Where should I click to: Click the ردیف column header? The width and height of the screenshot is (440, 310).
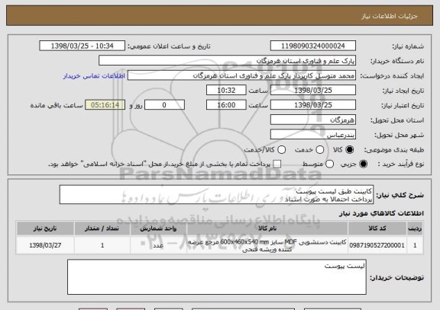[x=415, y=229]
